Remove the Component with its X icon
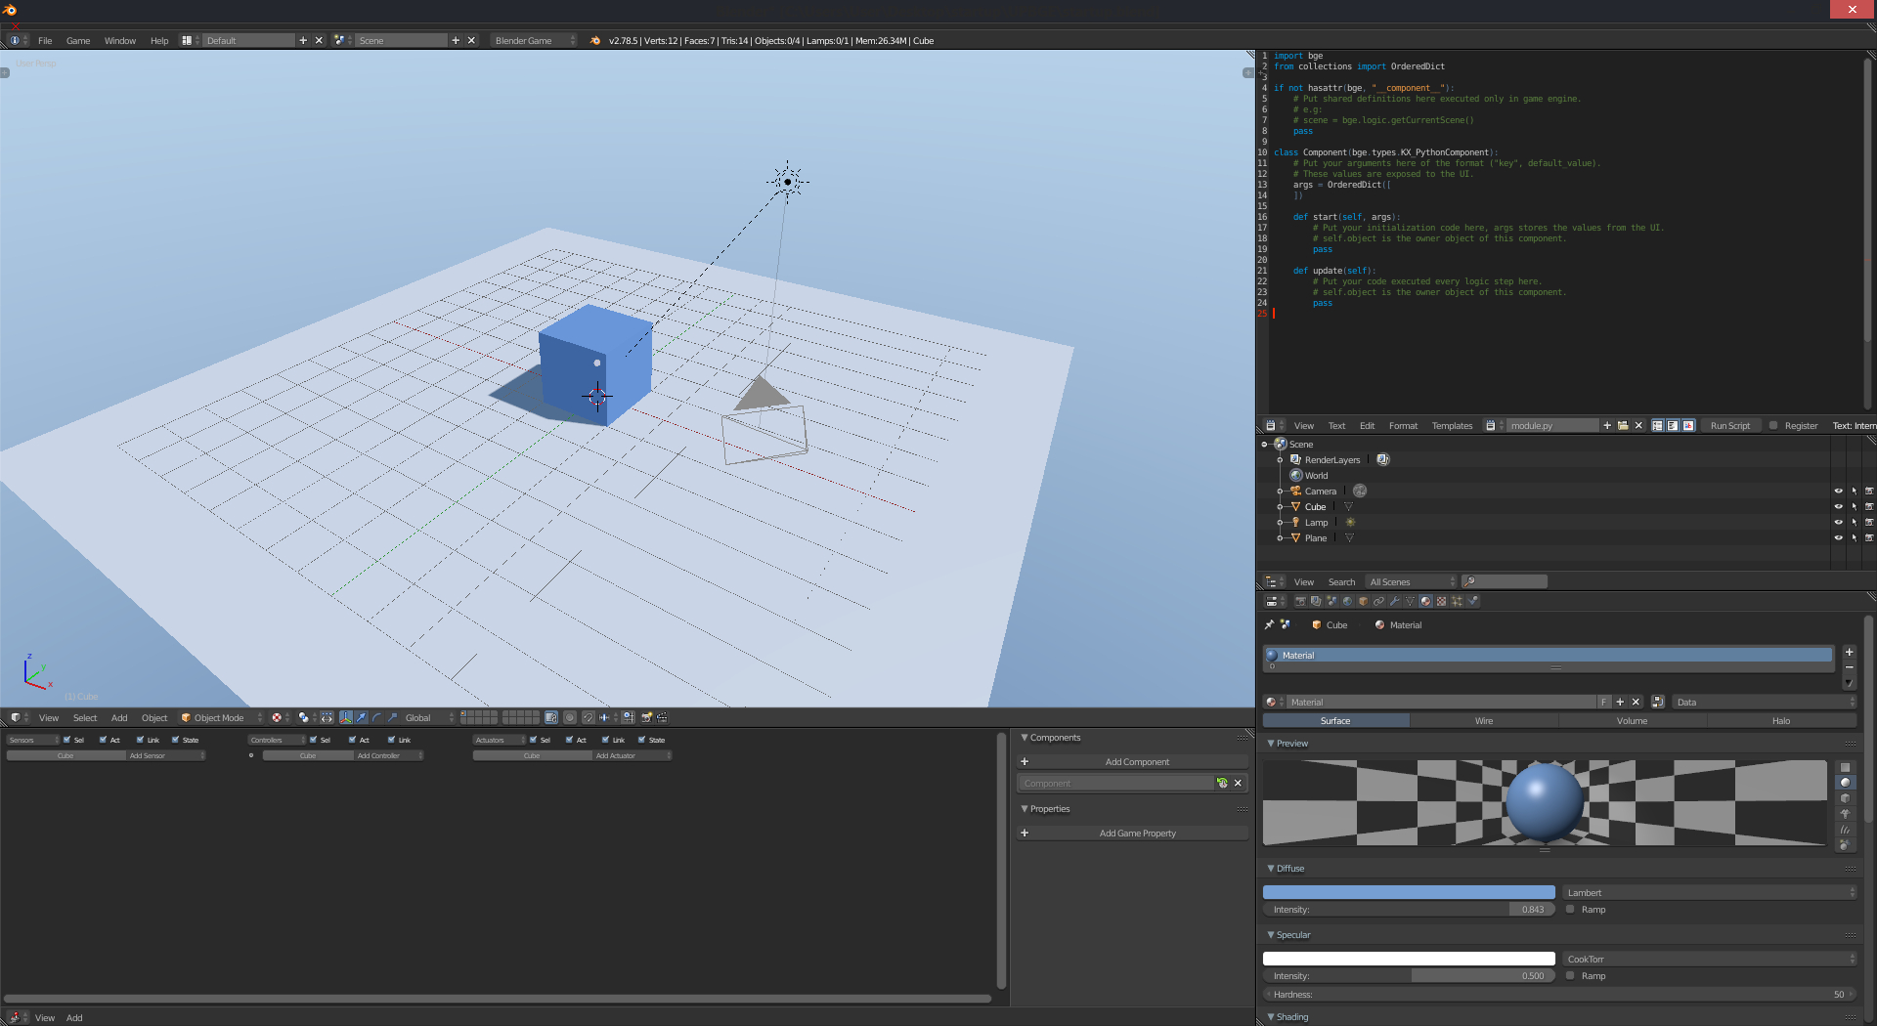This screenshot has height=1026, width=1877. tap(1238, 783)
